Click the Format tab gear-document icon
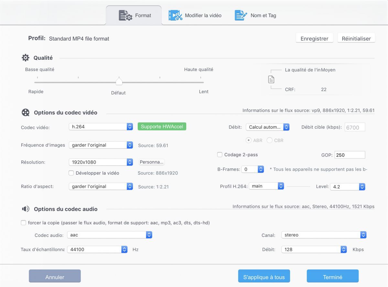The width and height of the screenshot is (388, 287). 125,15
